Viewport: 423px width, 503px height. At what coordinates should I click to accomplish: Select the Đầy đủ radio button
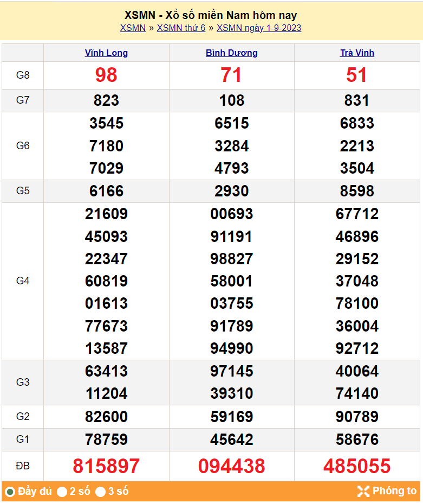10,492
